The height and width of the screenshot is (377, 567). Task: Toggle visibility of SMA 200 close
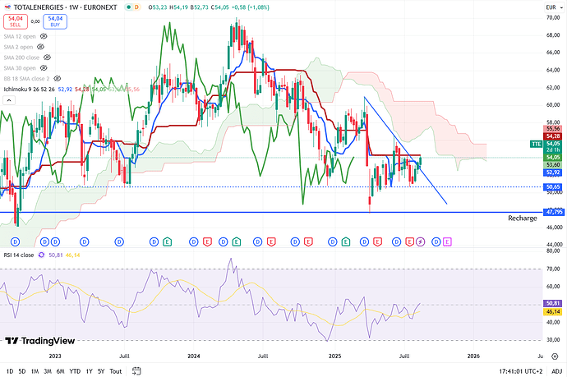click(x=47, y=57)
